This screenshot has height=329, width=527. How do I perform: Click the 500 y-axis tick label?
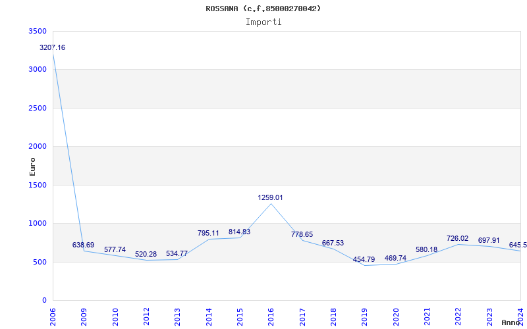40,262
